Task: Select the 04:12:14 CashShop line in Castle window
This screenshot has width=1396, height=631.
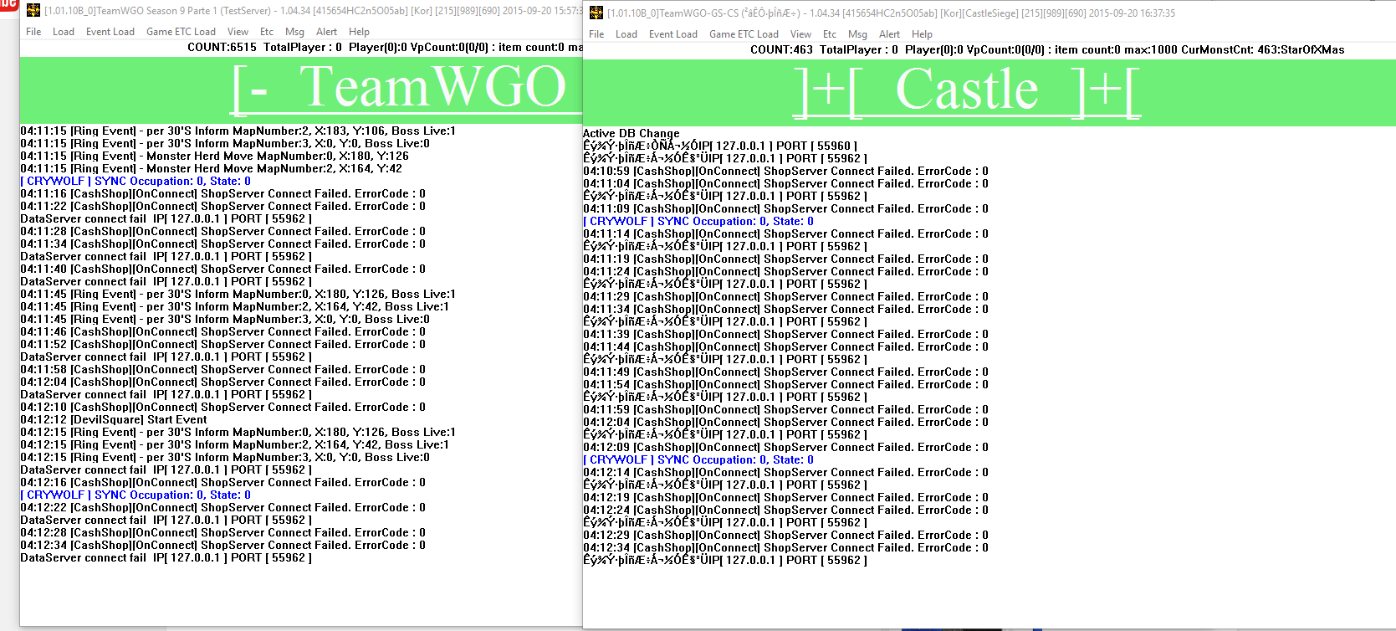Action: (785, 472)
